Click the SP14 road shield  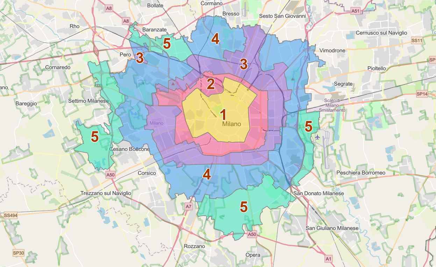(x=422, y=94)
